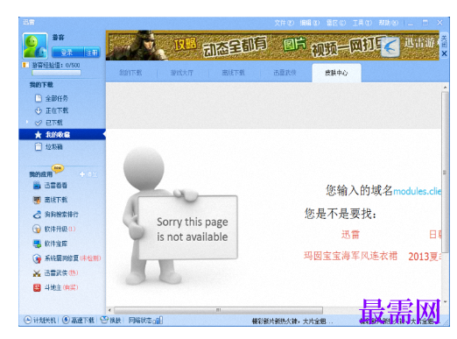Click the modules.clie domain link
457x339 pixels.
click(x=418, y=191)
